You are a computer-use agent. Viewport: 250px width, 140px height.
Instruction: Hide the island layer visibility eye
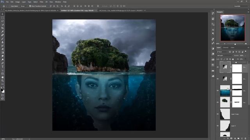(218, 102)
